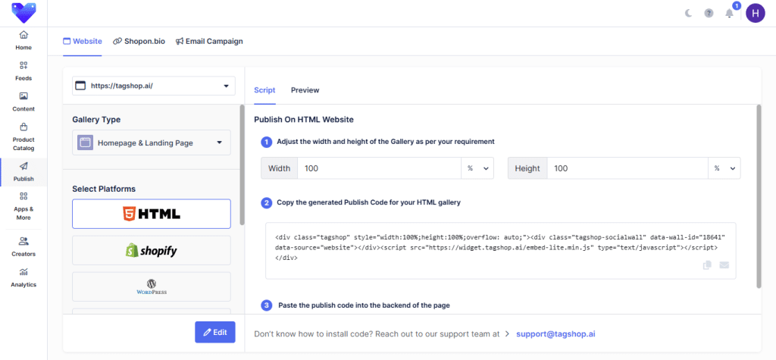Click the help question mark icon
This screenshot has height=360, width=776.
click(x=709, y=13)
